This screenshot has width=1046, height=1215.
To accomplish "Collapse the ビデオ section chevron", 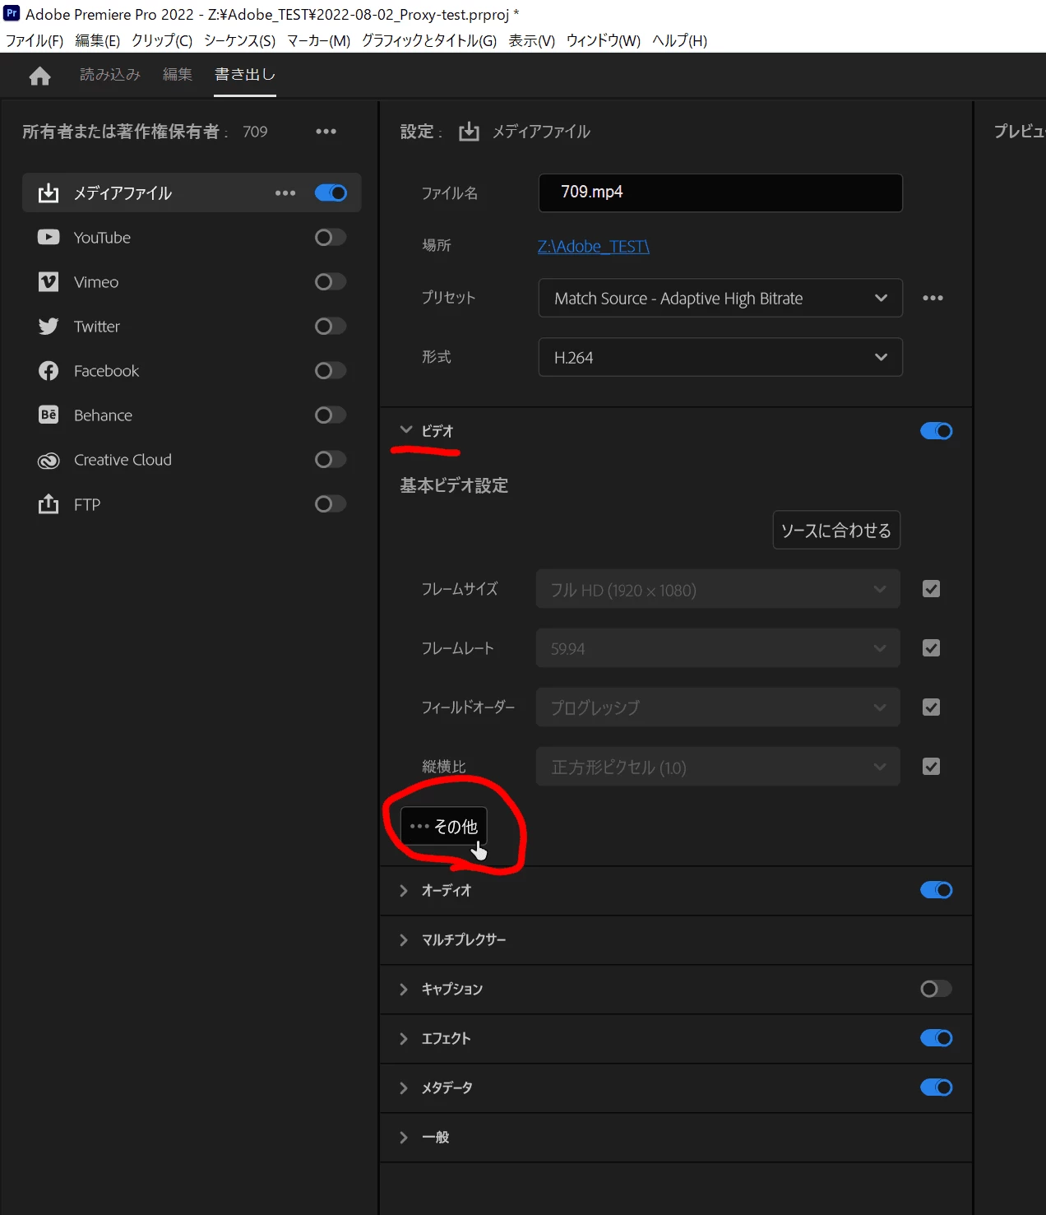I will click(405, 430).
